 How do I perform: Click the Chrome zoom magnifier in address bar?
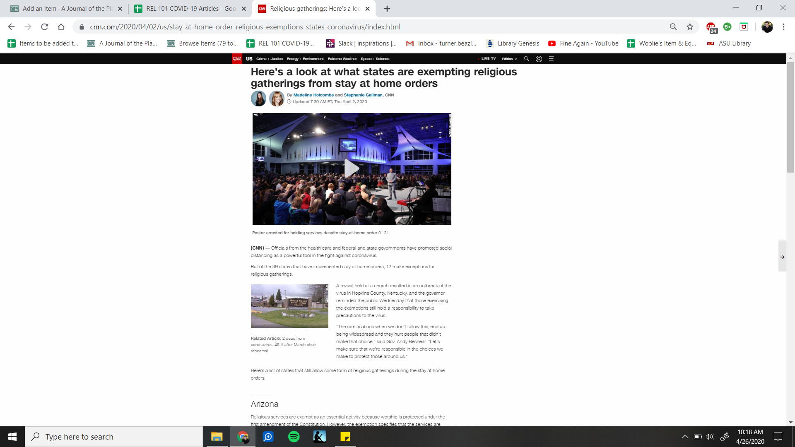[x=673, y=27]
